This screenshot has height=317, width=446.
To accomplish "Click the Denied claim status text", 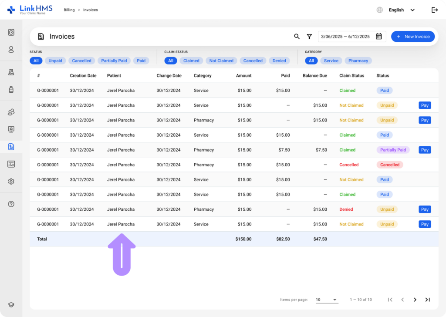I will coord(346,209).
